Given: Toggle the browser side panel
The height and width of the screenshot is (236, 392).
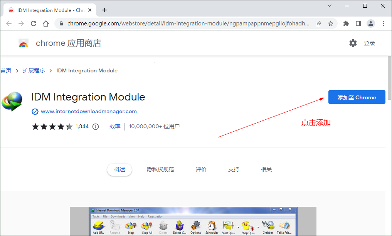Looking at the screenshot, I should 358,23.
